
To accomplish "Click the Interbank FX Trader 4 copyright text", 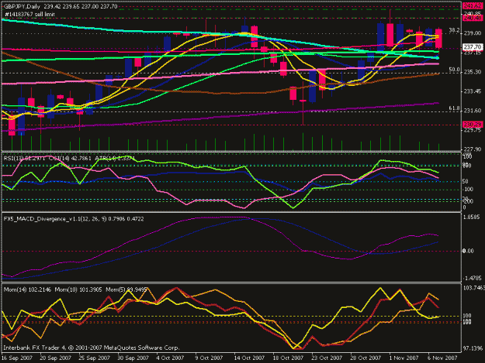I will 92,348.
